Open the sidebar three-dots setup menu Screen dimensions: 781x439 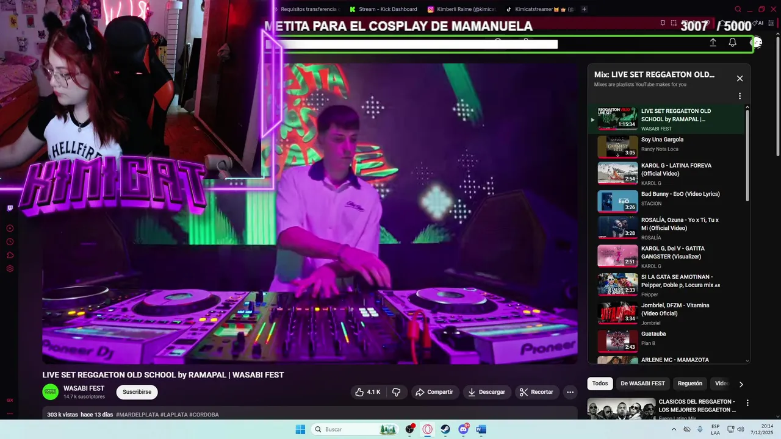coord(10,413)
